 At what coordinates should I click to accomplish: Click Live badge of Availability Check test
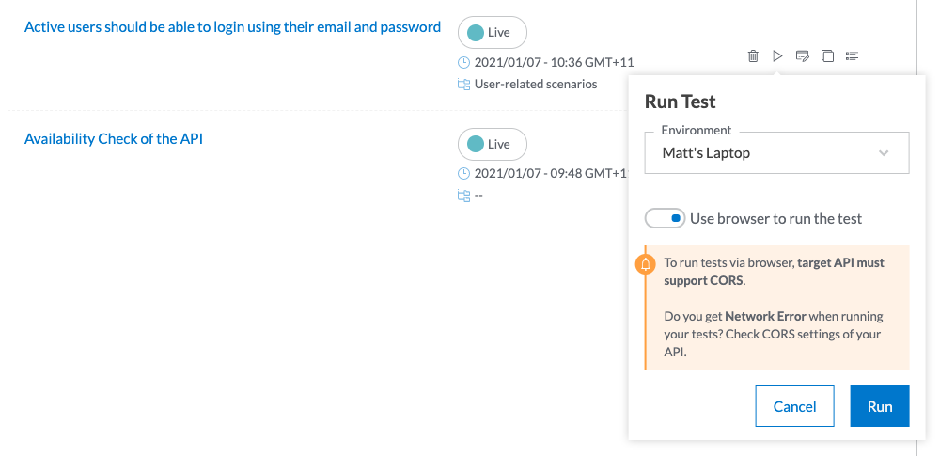493,144
